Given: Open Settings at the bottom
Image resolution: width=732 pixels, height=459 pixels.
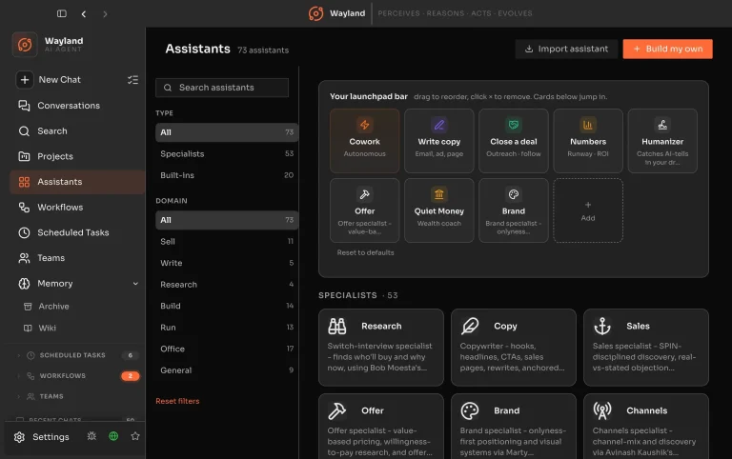Looking at the screenshot, I should pyautogui.click(x=42, y=437).
